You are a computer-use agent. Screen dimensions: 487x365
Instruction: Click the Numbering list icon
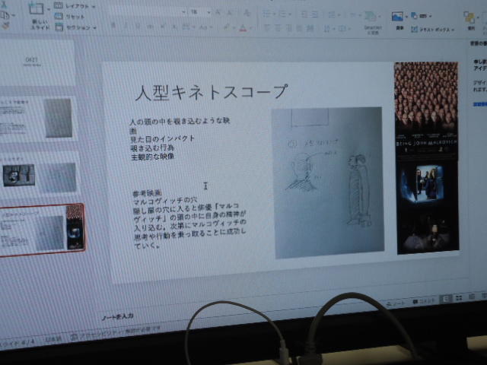282,14
